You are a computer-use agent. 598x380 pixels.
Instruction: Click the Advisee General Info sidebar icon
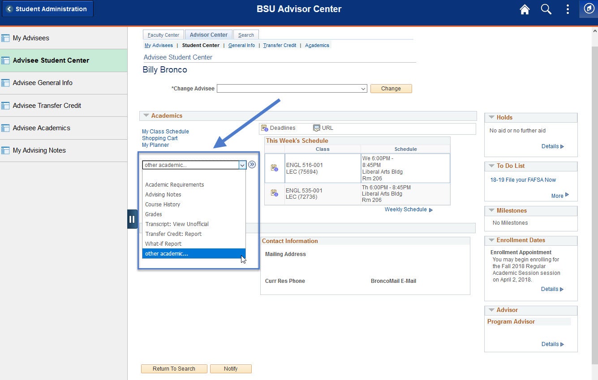[5, 83]
